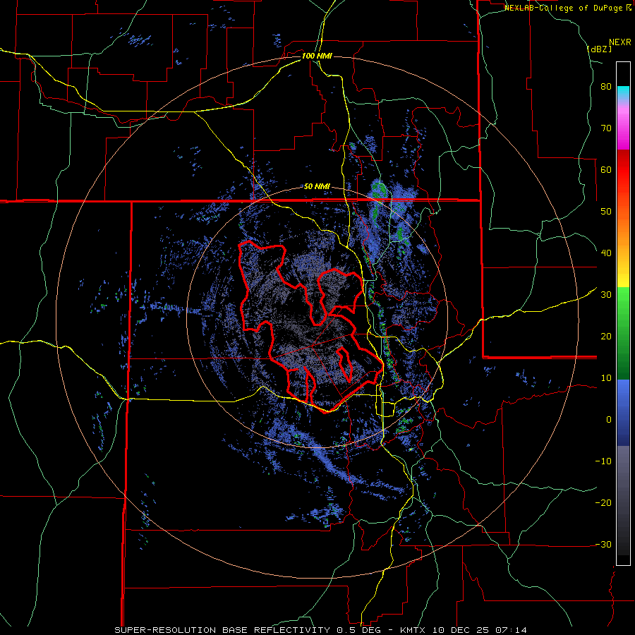Click the 40 value on color scale
635x635 pixels.
tap(606, 253)
